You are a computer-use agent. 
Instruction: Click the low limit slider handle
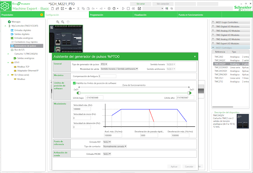[78, 93]
